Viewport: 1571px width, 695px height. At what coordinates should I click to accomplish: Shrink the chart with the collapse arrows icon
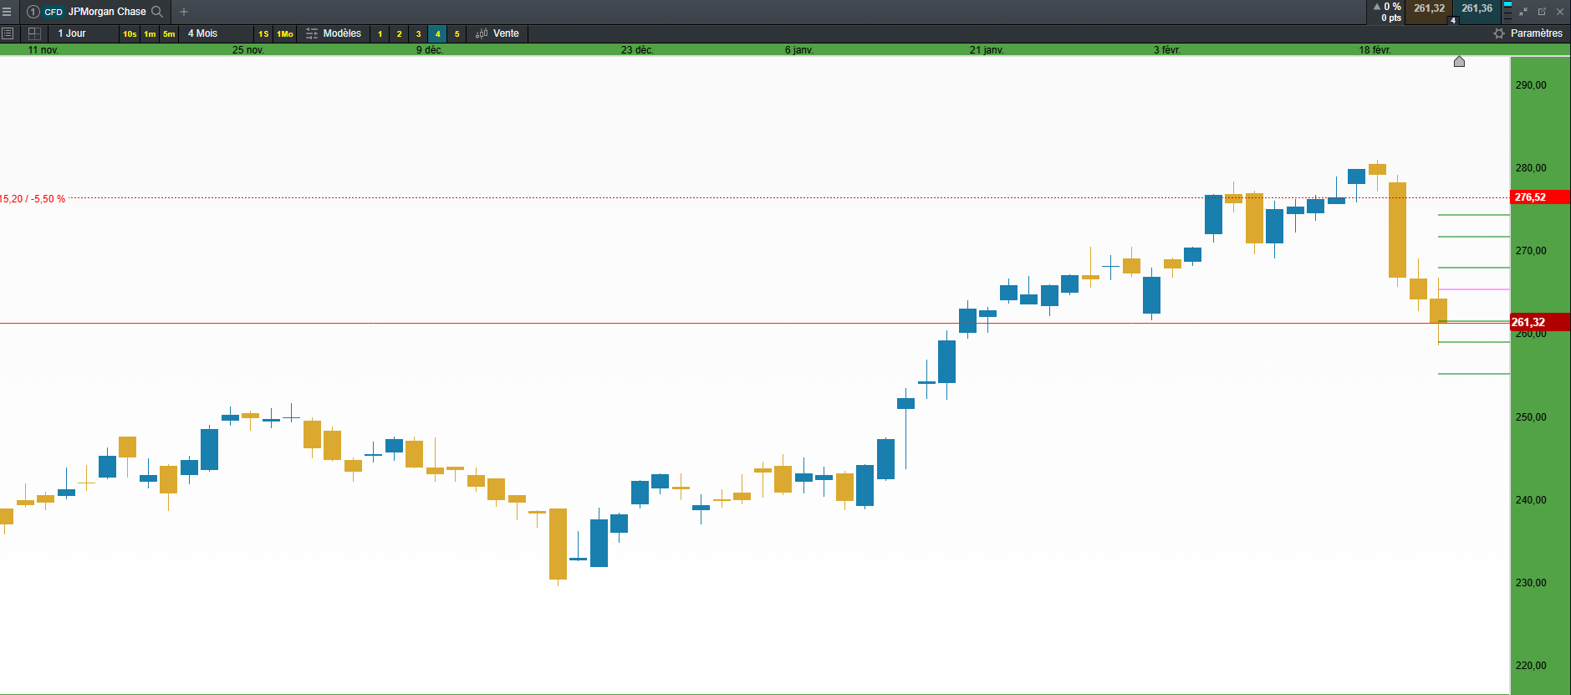pos(1523,12)
